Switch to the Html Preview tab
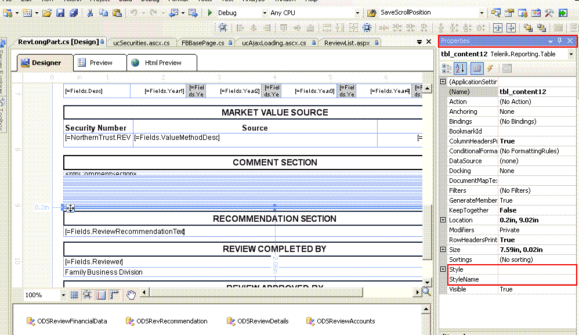 pyautogui.click(x=162, y=63)
